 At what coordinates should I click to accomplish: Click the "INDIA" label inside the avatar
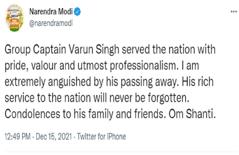pos(14,16)
